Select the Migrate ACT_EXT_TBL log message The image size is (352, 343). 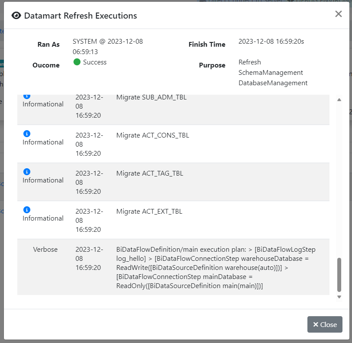(x=149, y=212)
